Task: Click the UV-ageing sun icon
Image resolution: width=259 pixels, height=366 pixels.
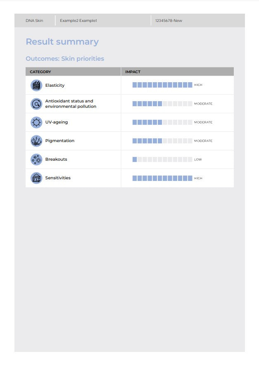Action: pos(36,122)
